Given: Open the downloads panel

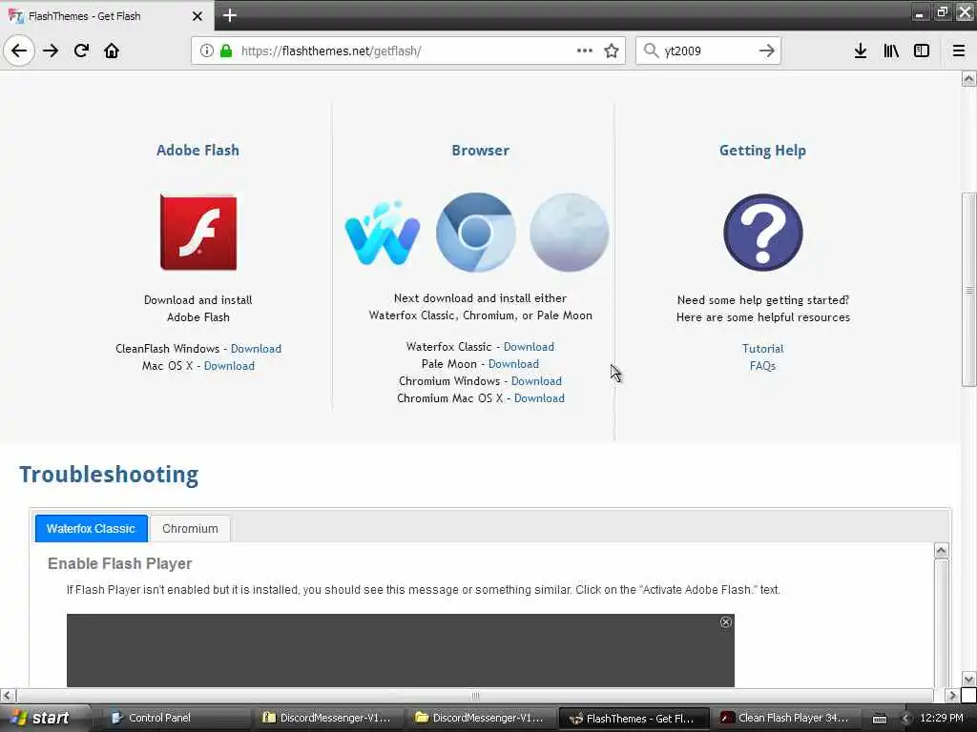Looking at the screenshot, I should click(x=861, y=51).
